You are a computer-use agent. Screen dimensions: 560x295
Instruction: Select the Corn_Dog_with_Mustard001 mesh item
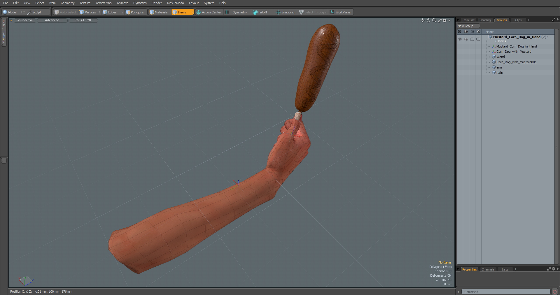tap(516, 62)
